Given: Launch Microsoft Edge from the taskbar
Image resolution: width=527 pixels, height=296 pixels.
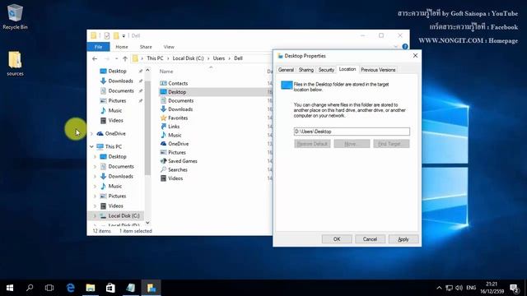Looking at the screenshot, I should point(70,288).
